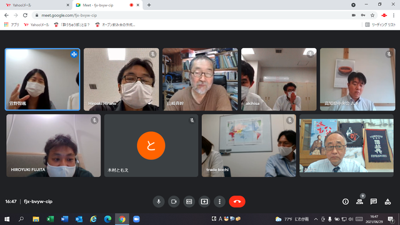This screenshot has width=400, height=225.
Task: Click the speaking indicator on 菅野智囃 tile
Action: point(74,54)
